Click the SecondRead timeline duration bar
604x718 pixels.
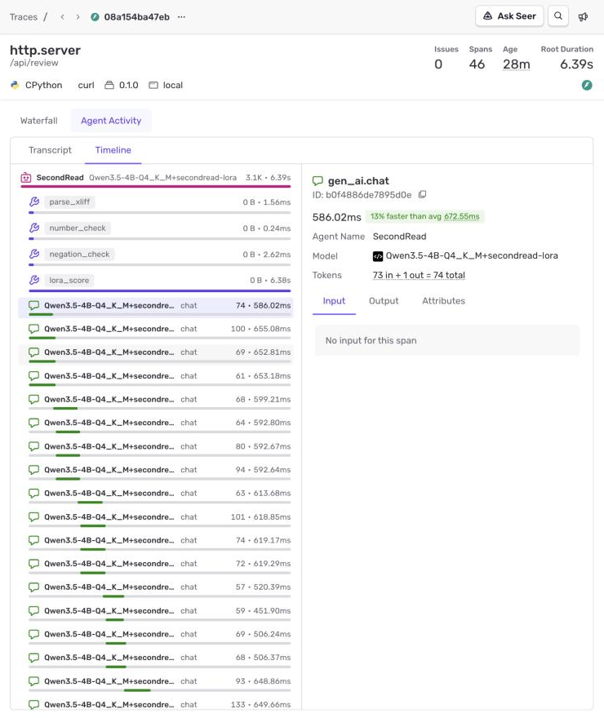[x=156, y=186]
